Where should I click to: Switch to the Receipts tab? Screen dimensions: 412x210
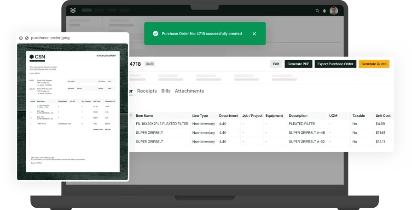pos(147,91)
